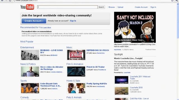179x100 pixels.
Task: Open Coachella 2011 Webcast Trailer title
Action: (140, 77)
